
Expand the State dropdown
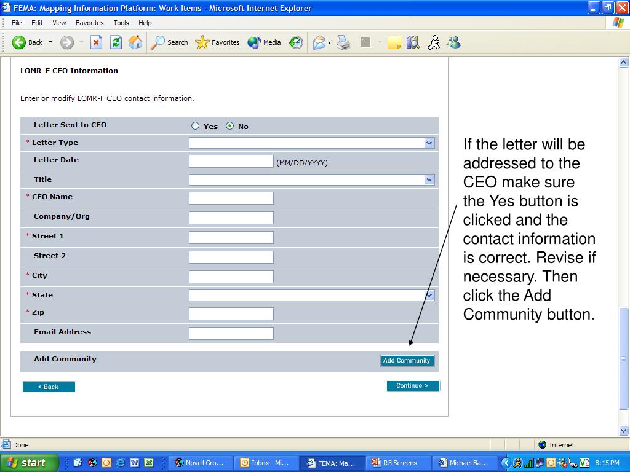pyautogui.click(x=429, y=296)
